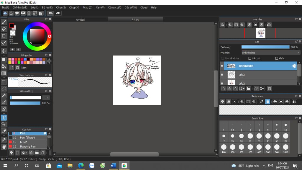
Task: Select G Pen brush
Action: (27, 142)
